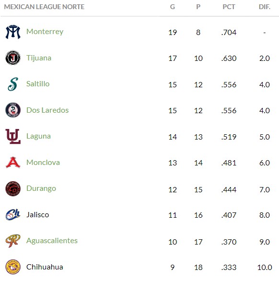Open the Dos Laredos team link

click(47, 110)
